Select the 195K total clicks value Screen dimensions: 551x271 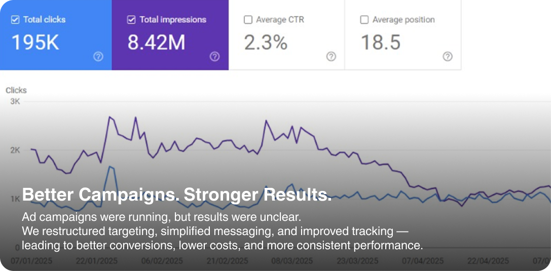pyautogui.click(x=35, y=43)
